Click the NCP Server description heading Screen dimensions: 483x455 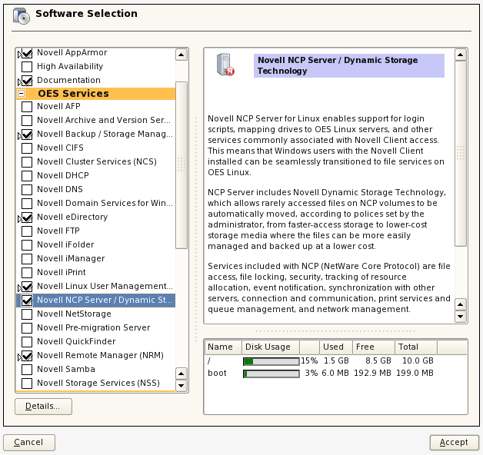pos(349,65)
